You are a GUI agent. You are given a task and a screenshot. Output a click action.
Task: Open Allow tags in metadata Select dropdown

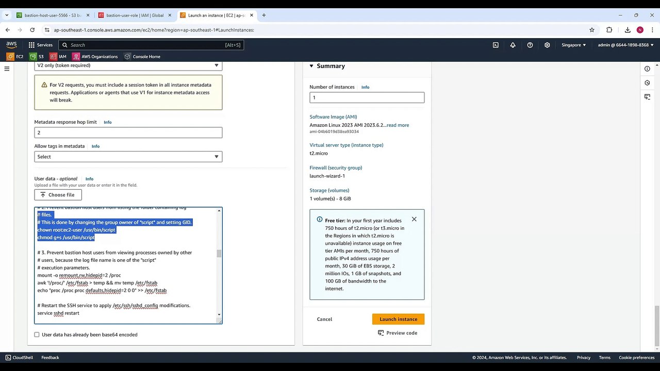coord(128,157)
